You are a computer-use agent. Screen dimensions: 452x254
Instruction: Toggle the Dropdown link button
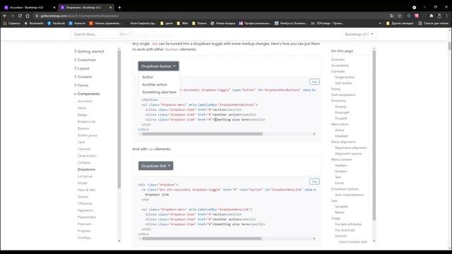pyautogui.click(x=155, y=166)
